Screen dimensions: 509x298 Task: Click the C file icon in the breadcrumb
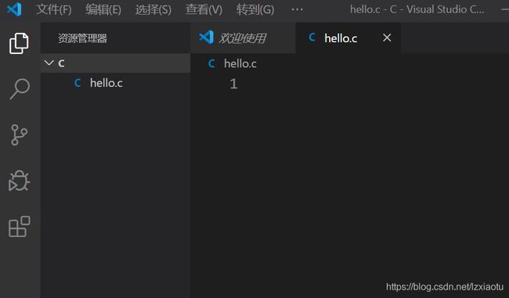(x=211, y=63)
